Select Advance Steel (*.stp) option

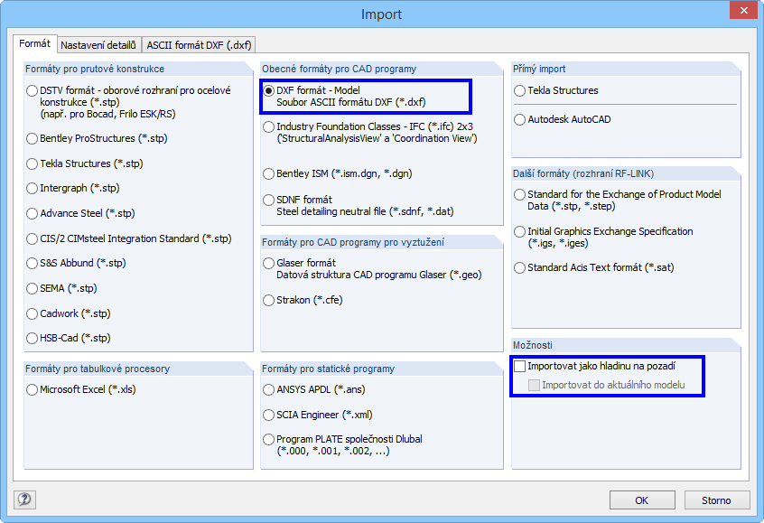(x=33, y=214)
